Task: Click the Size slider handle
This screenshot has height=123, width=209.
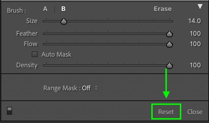Action: [64, 21]
